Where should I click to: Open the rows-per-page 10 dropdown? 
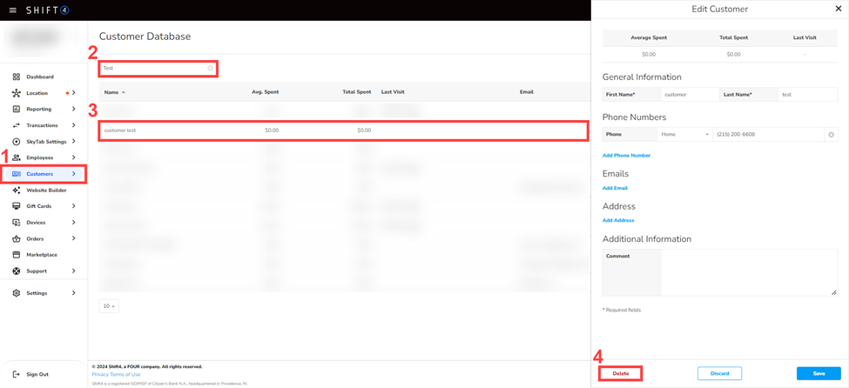pyautogui.click(x=109, y=306)
